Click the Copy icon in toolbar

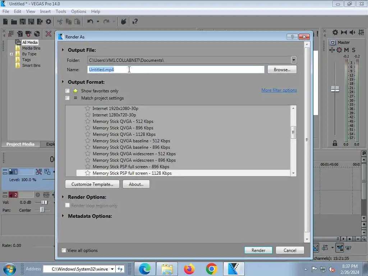(69, 22)
